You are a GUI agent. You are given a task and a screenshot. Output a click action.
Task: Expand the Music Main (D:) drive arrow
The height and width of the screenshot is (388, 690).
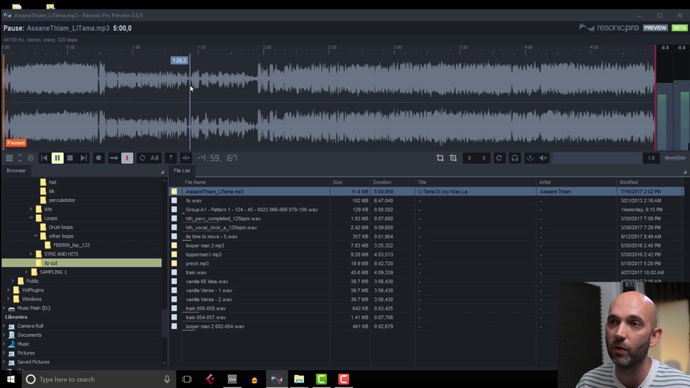point(4,308)
